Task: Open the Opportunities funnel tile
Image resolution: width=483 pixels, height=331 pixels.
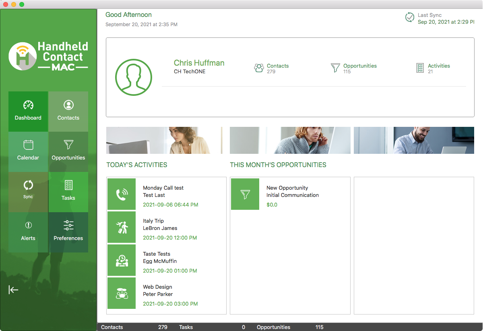Action: pos(68,151)
